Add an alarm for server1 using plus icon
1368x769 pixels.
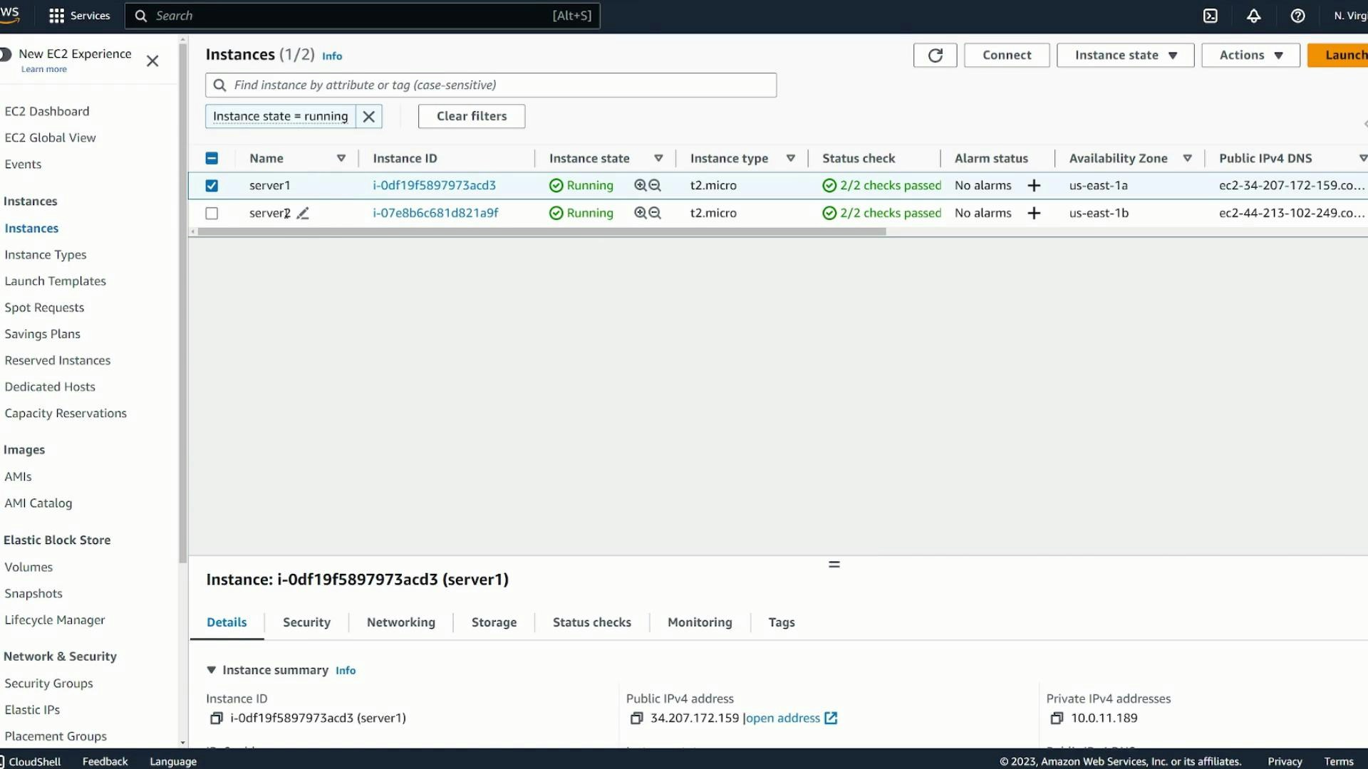[1034, 185]
